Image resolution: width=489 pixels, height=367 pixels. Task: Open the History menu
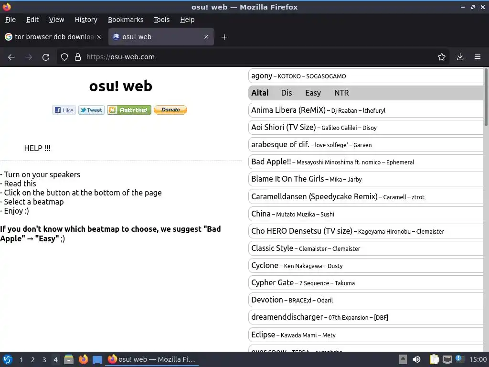86,20
